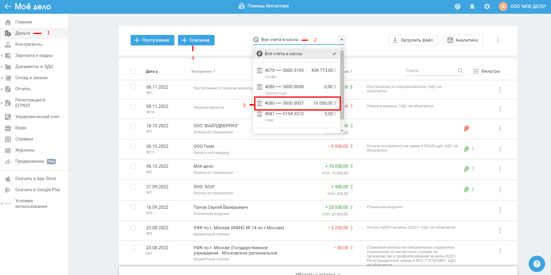Click the Поиск search input field
Viewport: 551px width, 275px height.
click(430, 71)
